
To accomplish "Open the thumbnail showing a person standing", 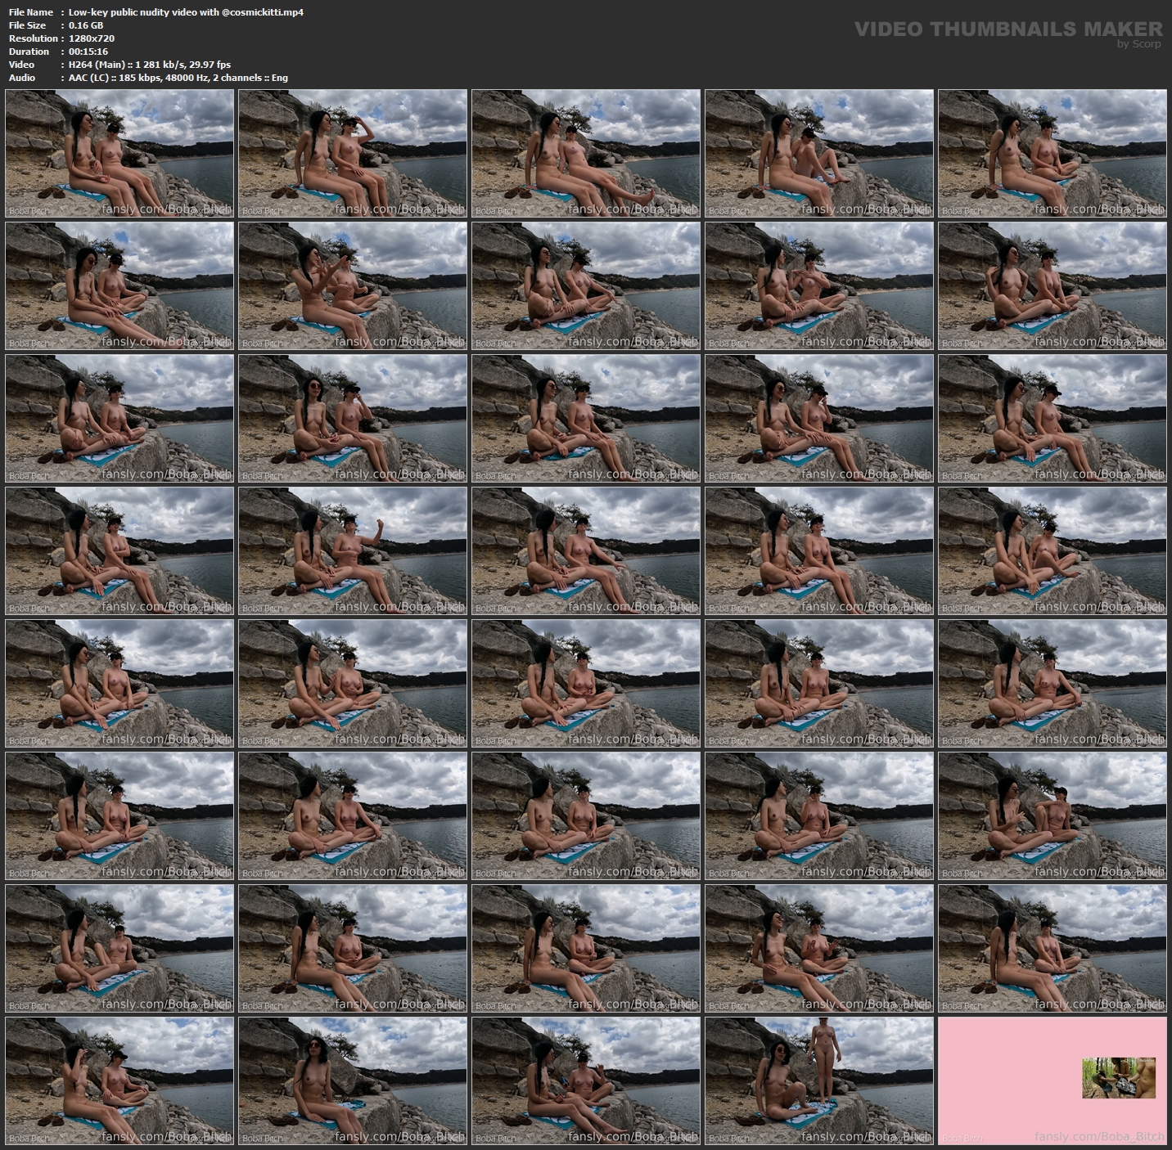I will [818, 1080].
